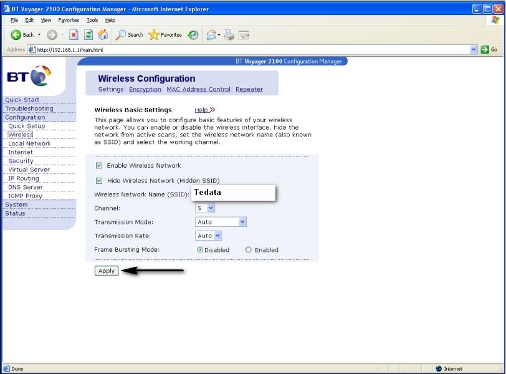Open the Favorites star in toolbar
The width and height of the screenshot is (506, 374).
(165, 34)
